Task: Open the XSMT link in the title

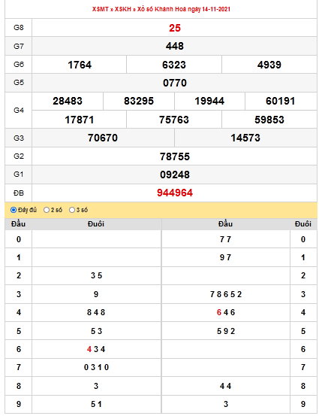Action: [101, 9]
